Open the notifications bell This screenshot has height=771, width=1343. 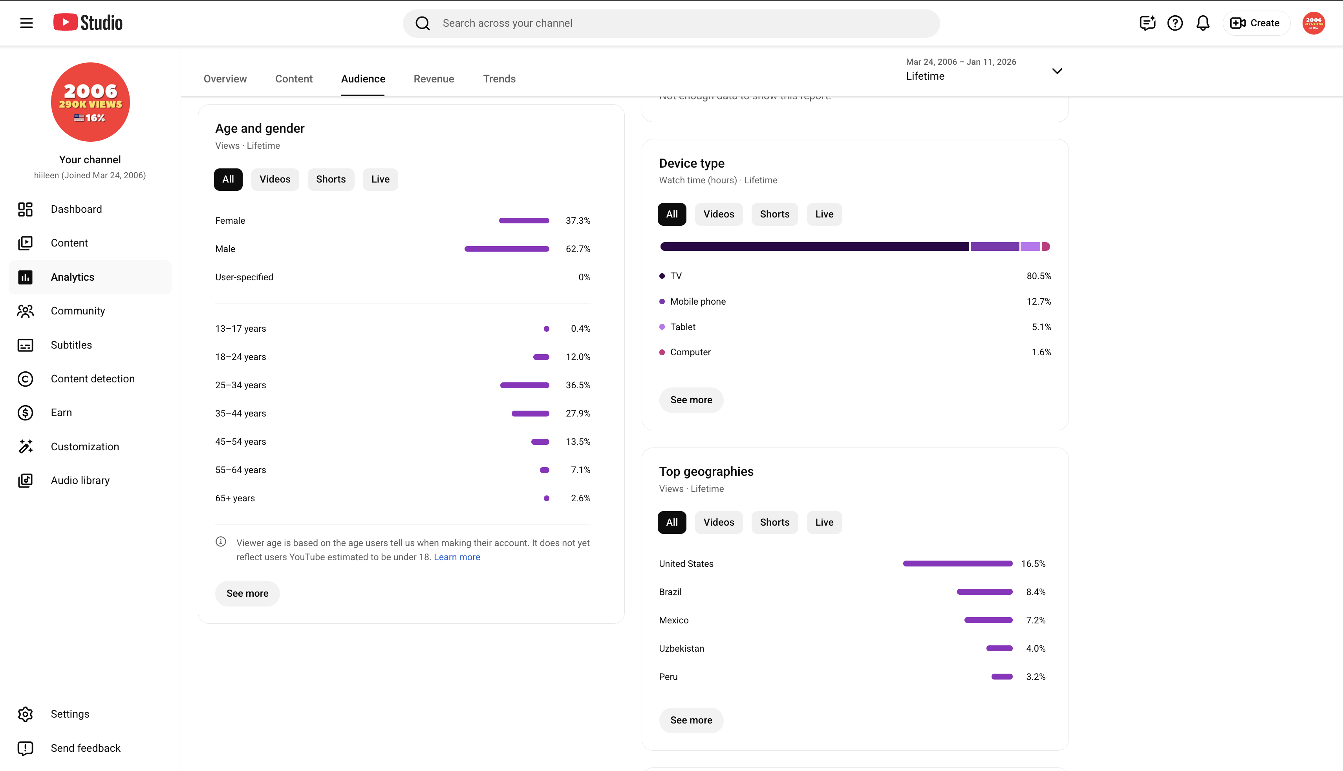pos(1203,23)
